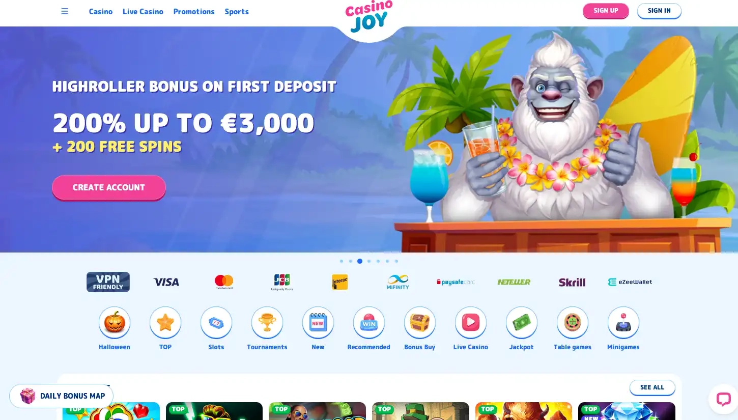Open the Daily Bonus Map widget
Screen dimensions: 738x420
pos(62,396)
